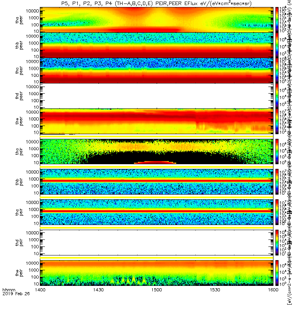Click the plot title text at top
The height and width of the screenshot is (312, 293).
click(x=156, y=4)
